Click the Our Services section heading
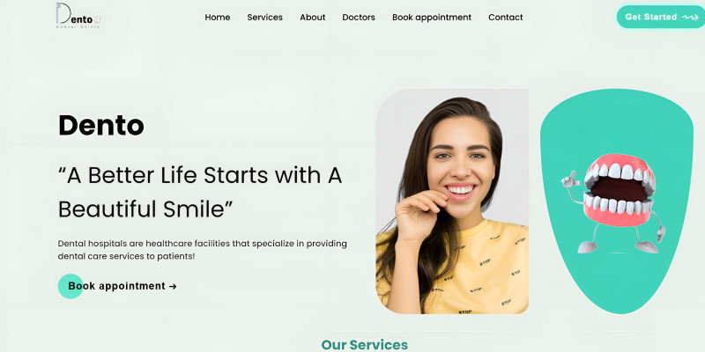The image size is (705, 352). pyautogui.click(x=365, y=345)
